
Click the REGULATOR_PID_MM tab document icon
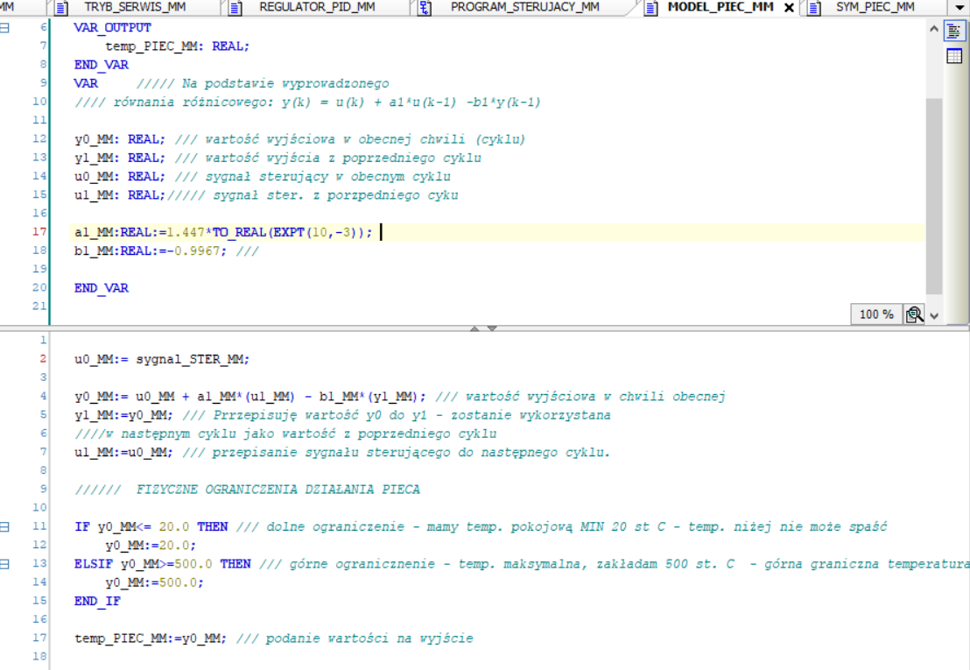pos(235,7)
